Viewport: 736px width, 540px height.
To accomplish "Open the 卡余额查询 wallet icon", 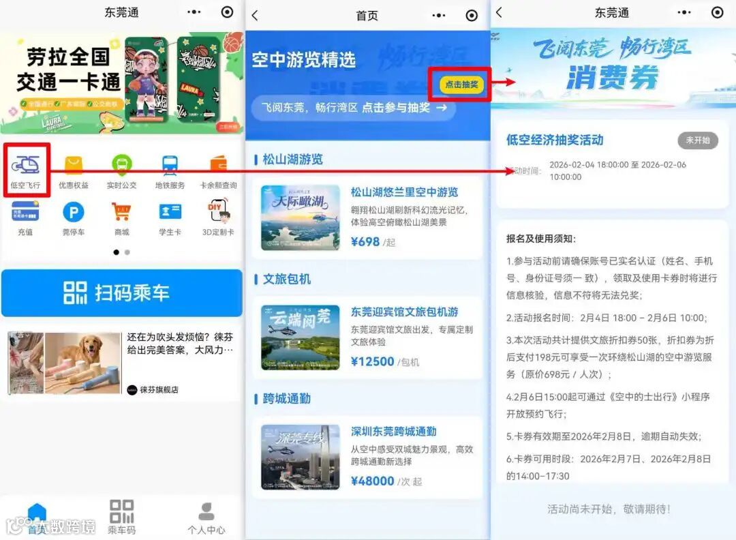I will click(218, 166).
